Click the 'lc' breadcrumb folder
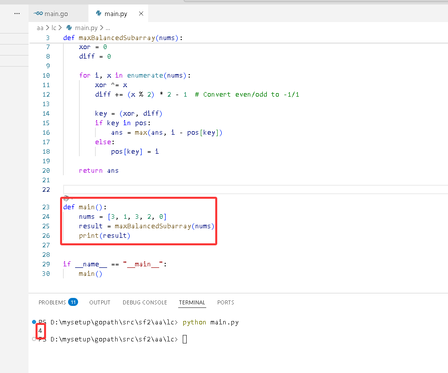Image resolution: width=448 pixels, height=373 pixels. (x=54, y=28)
